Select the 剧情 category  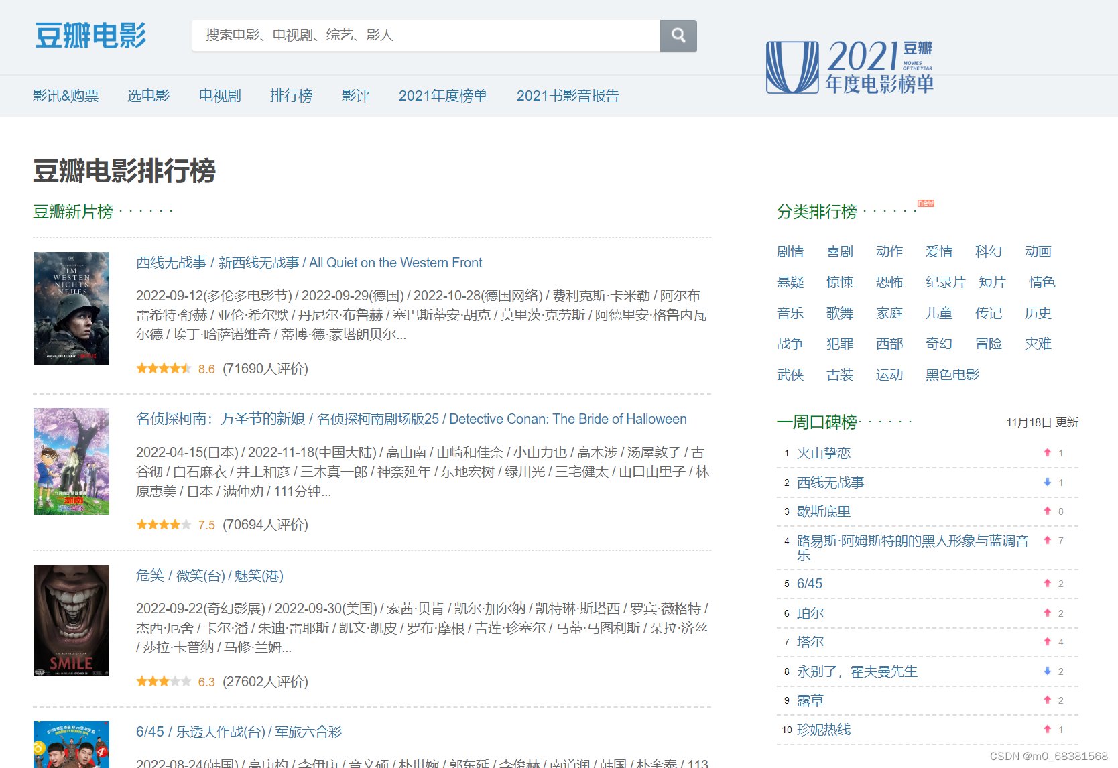[x=790, y=251]
